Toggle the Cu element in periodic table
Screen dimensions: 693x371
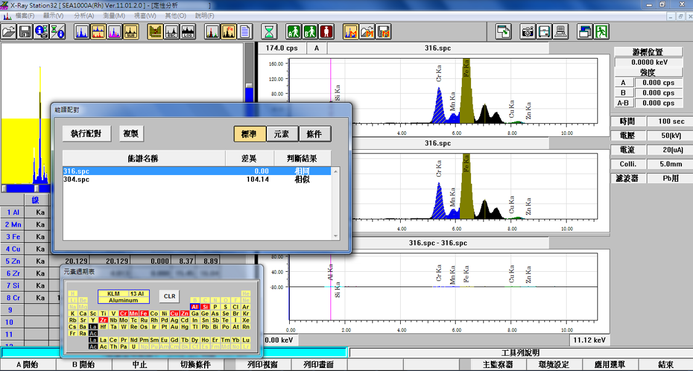coord(174,313)
